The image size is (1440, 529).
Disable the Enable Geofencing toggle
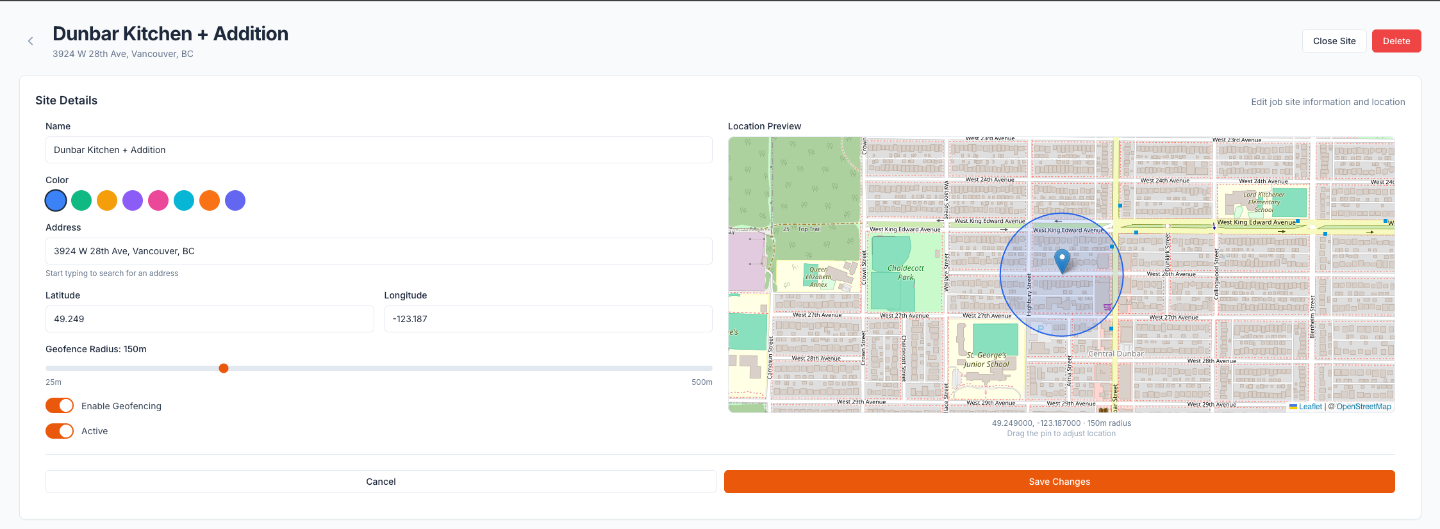[60, 406]
